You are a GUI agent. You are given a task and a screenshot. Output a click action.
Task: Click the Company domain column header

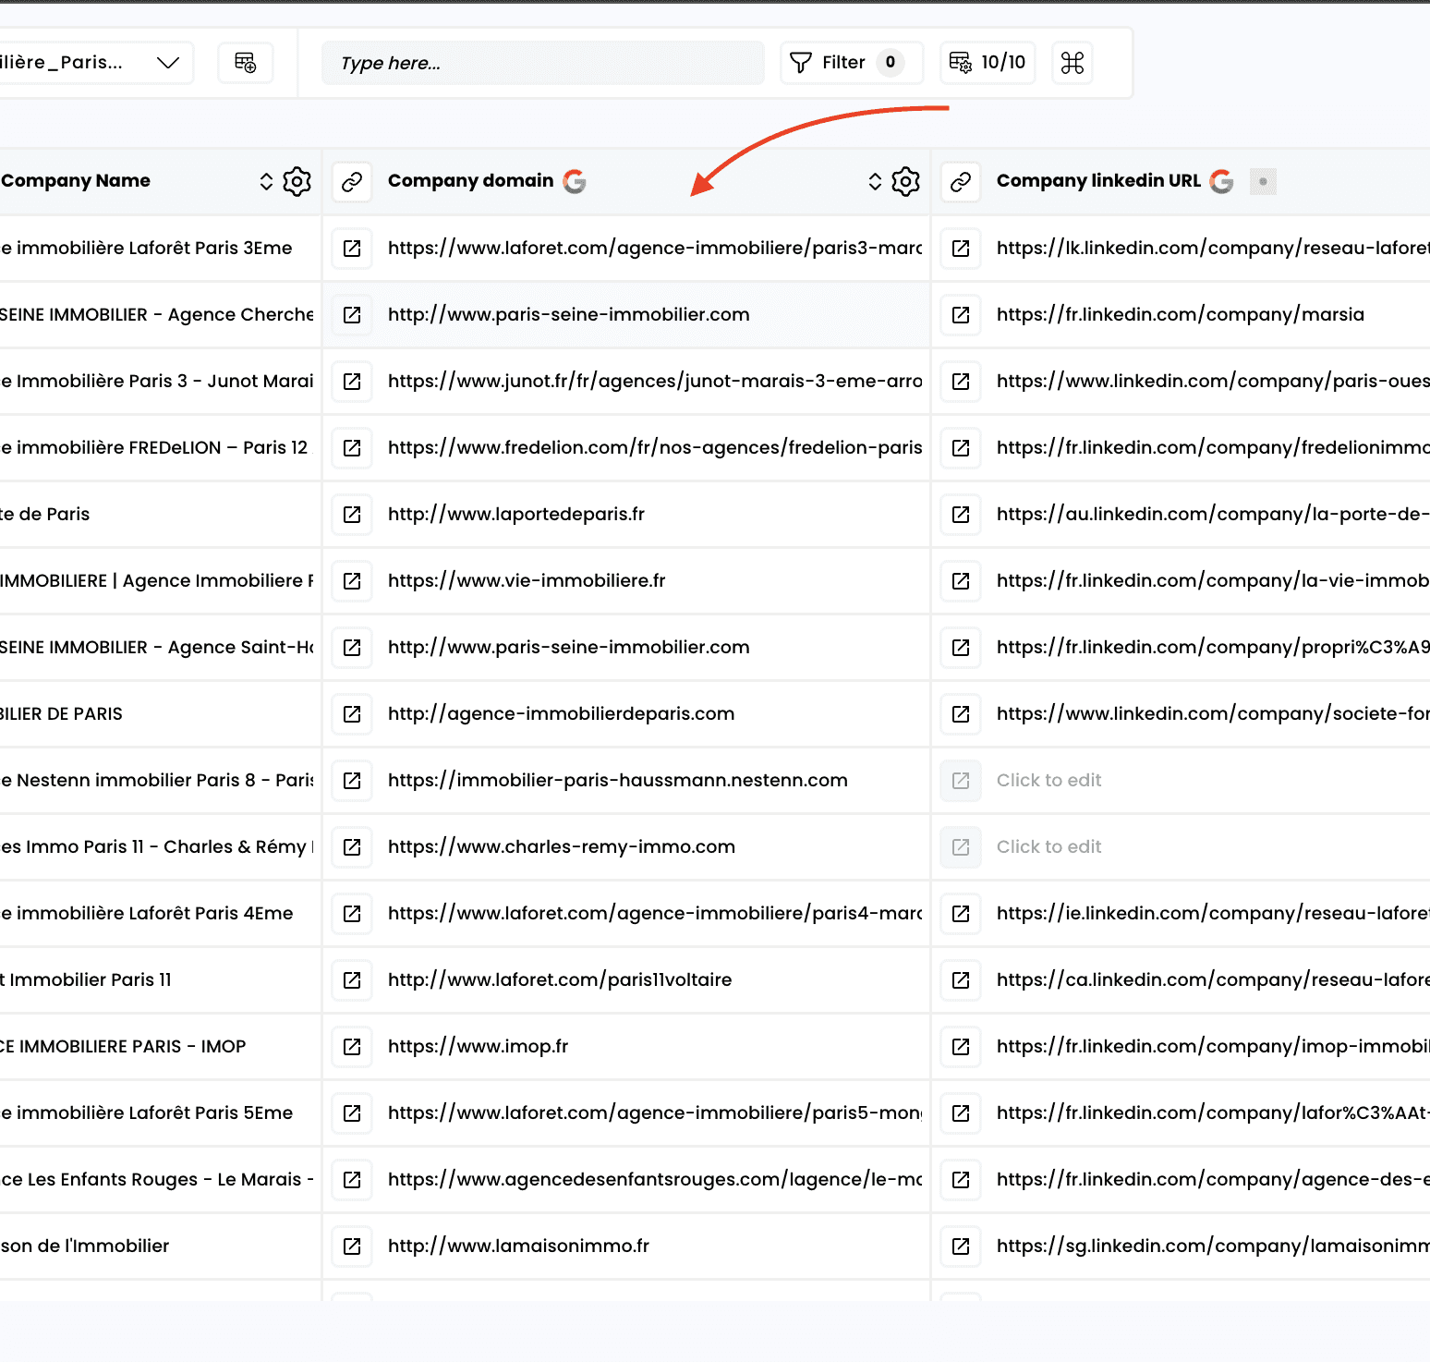pos(470,181)
